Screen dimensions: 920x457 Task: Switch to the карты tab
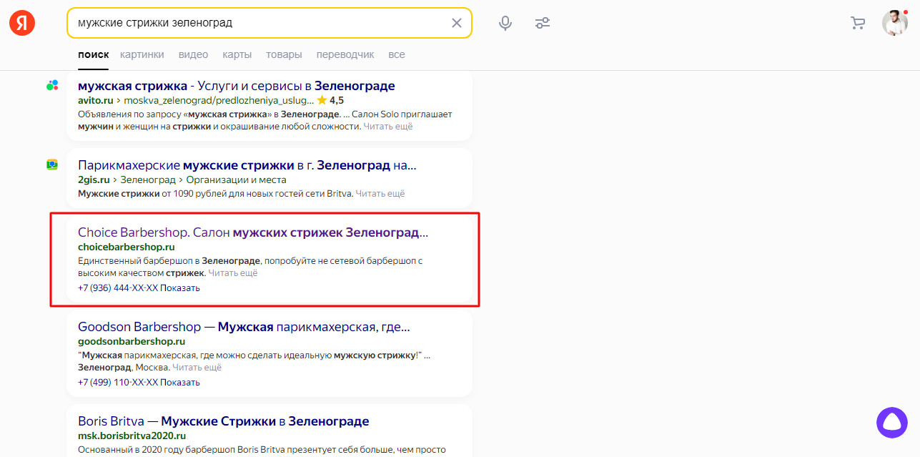pyautogui.click(x=237, y=54)
